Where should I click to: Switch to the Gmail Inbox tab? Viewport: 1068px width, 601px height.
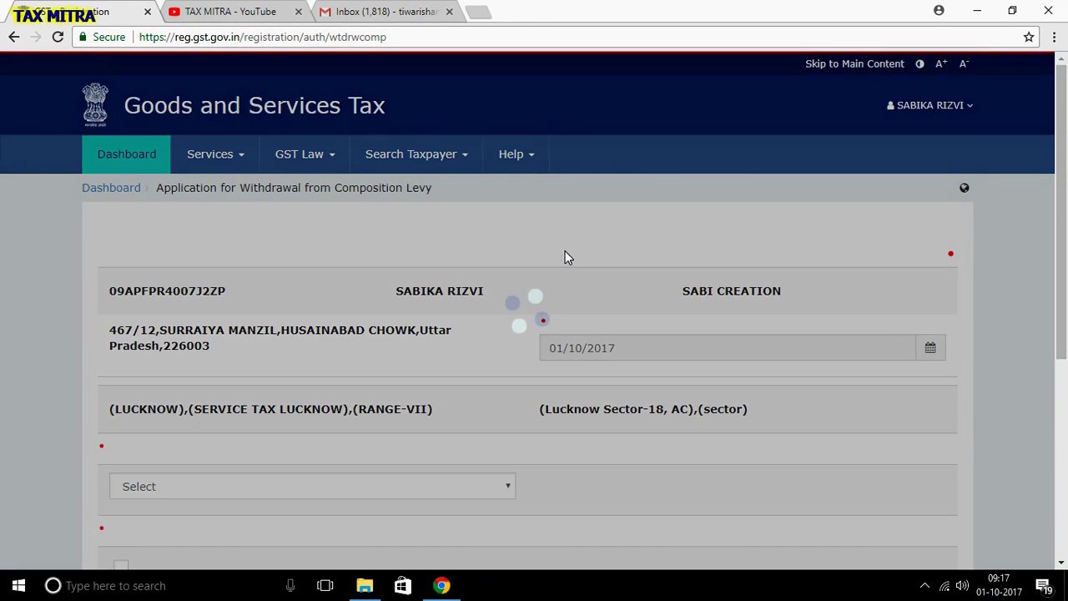click(384, 12)
